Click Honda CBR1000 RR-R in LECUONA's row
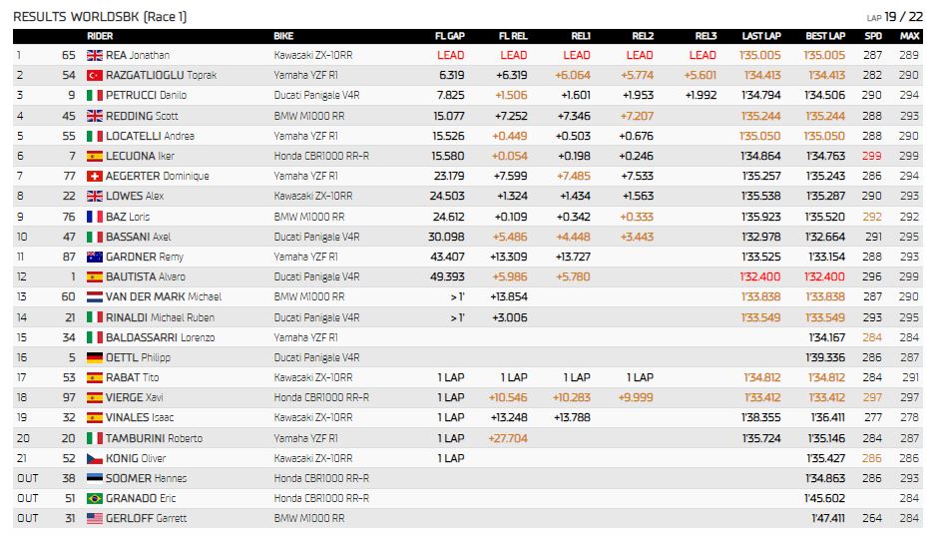 [321, 156]
